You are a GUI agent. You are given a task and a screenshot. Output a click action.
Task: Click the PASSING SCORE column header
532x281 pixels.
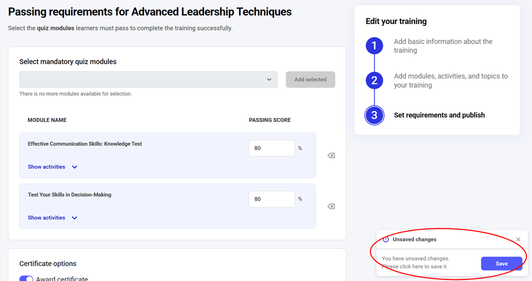(270, 120)
